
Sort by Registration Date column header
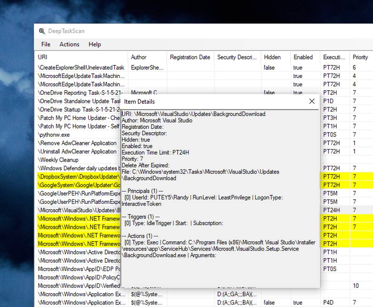coord(190,57)
